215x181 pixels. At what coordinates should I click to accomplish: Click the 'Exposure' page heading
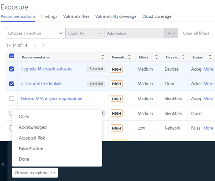pos(15,7)
